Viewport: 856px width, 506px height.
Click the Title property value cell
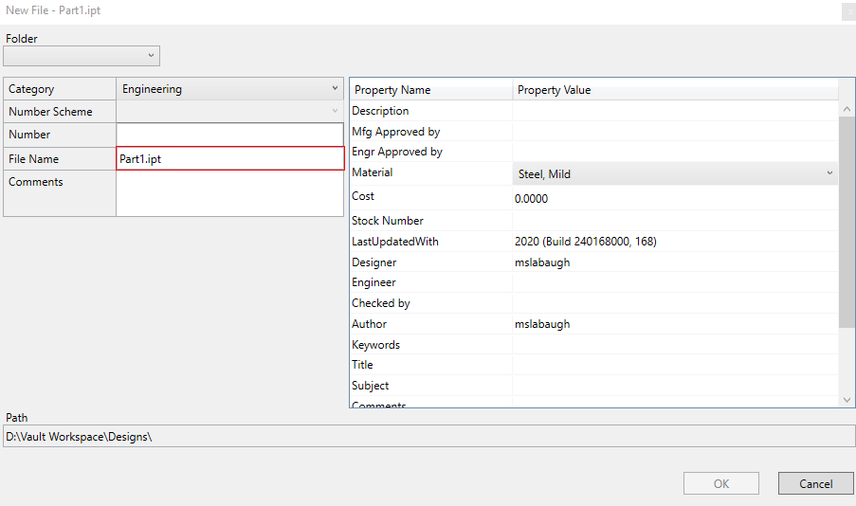[675, 365]
